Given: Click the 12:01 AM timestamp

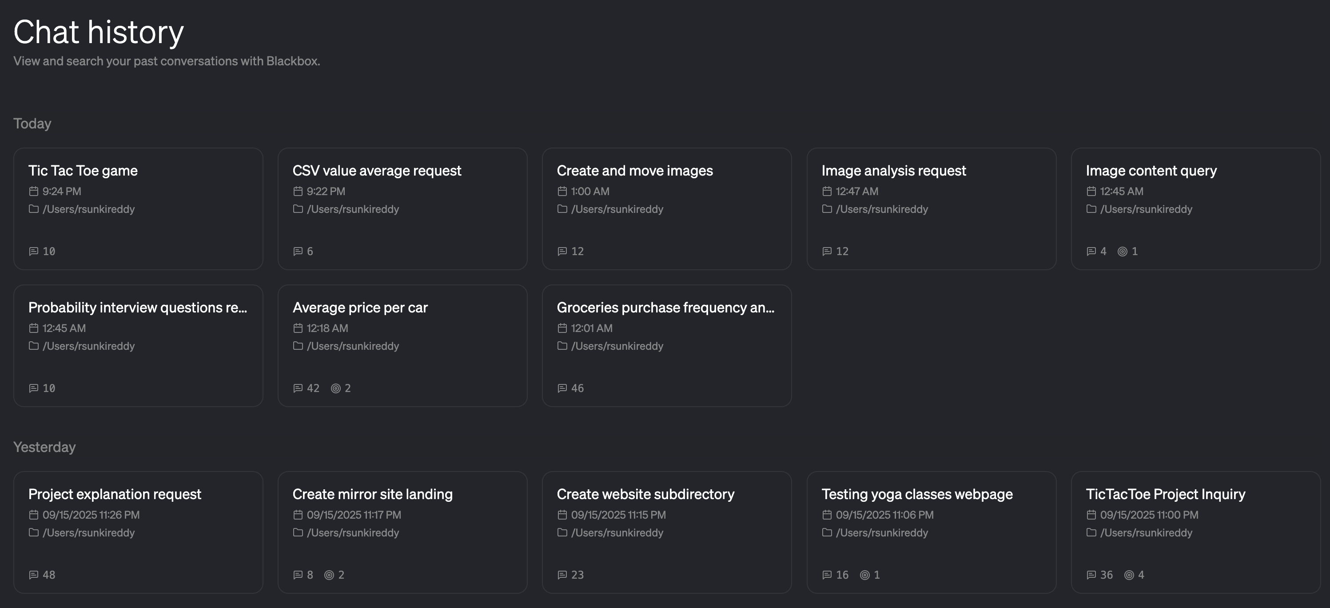Looking at the screenshot, I should point(592,328).
